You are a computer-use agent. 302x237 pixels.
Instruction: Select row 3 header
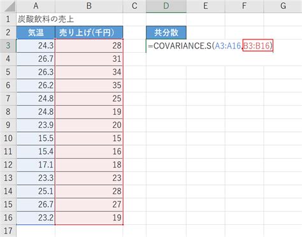point(8,46)
